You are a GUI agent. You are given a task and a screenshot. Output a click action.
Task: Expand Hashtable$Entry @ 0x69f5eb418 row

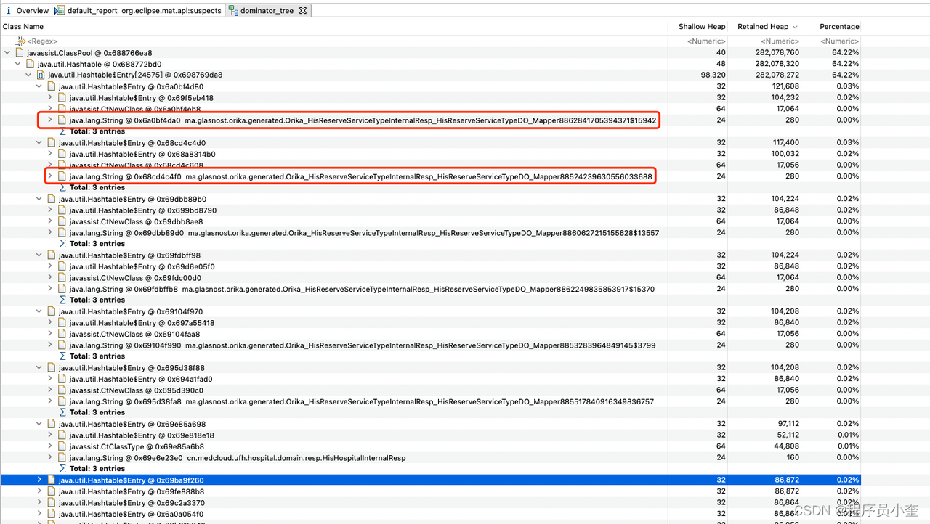coord(50,98)
